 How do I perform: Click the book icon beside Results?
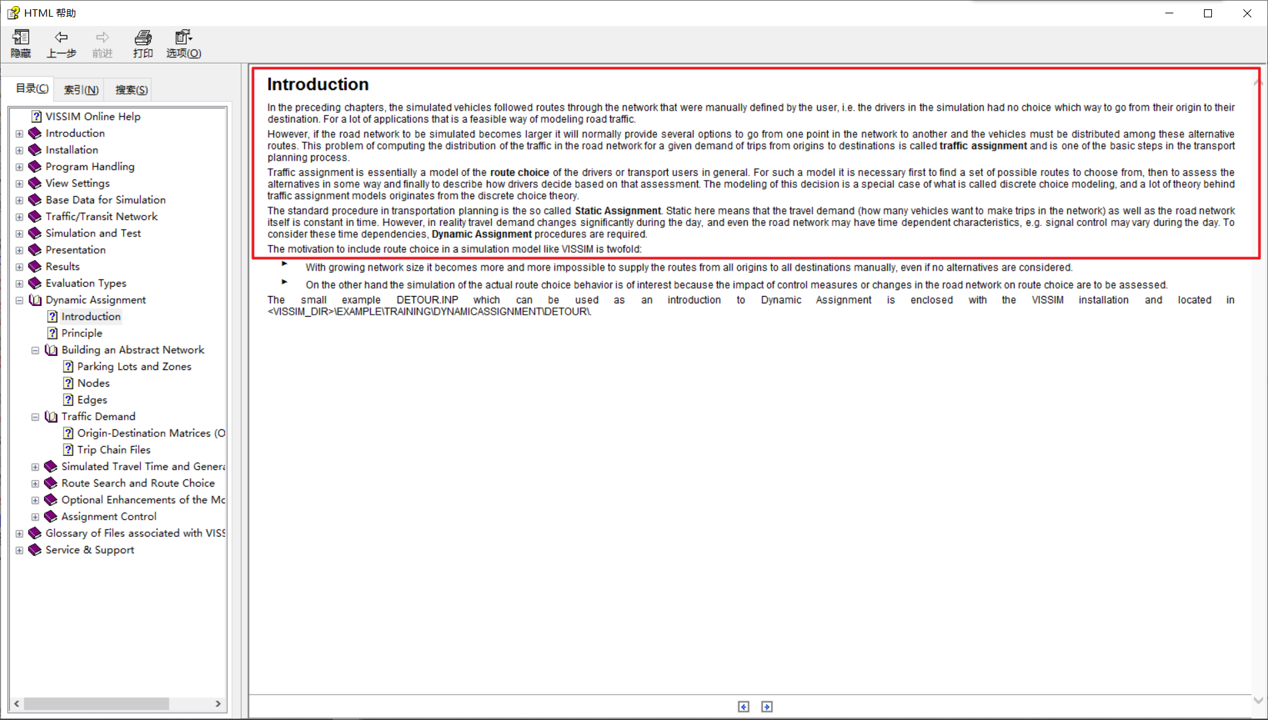tap(35, 267)
